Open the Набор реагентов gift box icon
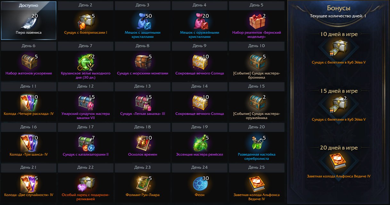This screenshot has width=390, height=205. tap(256, 21)
